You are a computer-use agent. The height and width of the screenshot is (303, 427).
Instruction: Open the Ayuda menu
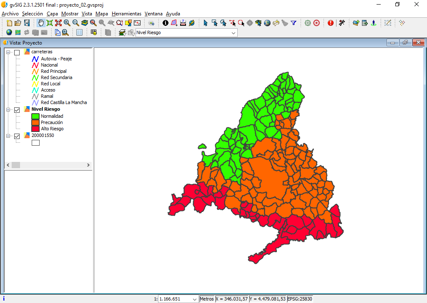coord(173,14)
